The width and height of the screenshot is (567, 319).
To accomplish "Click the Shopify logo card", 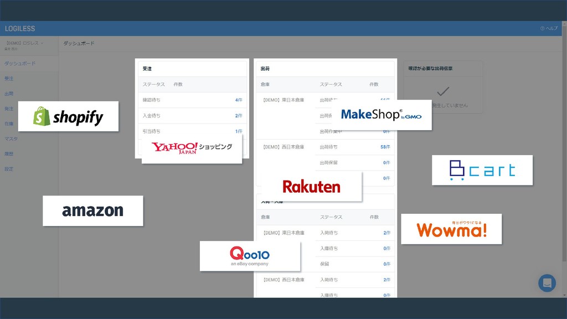I will click(x=68, y=116).
